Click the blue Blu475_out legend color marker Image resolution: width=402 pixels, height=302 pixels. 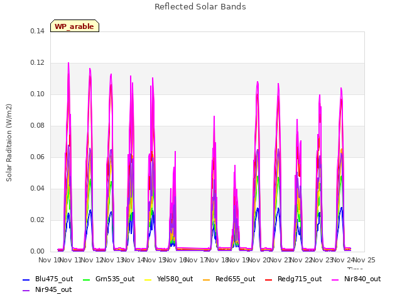26,279
